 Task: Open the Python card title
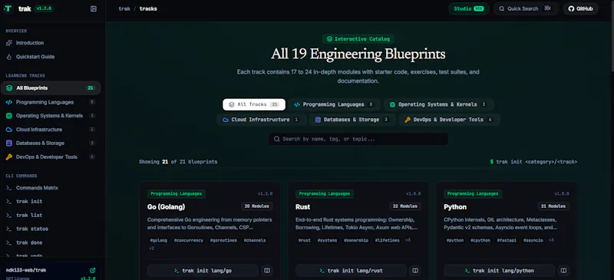coord(455,207)
